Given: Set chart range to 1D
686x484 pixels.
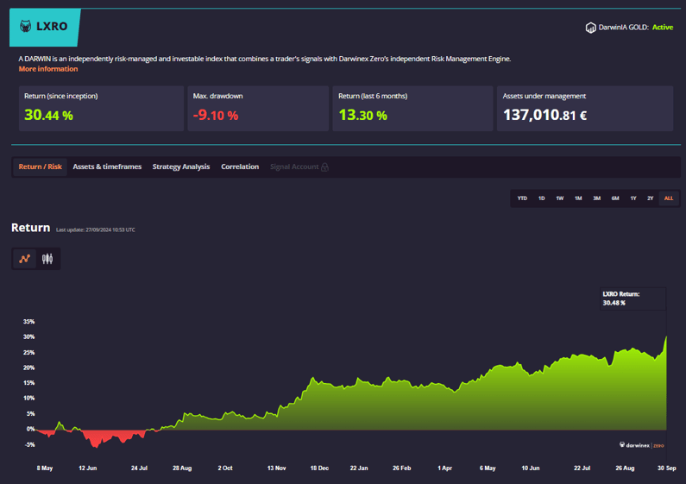Looking at the screenshot, I should coord(541,198).
